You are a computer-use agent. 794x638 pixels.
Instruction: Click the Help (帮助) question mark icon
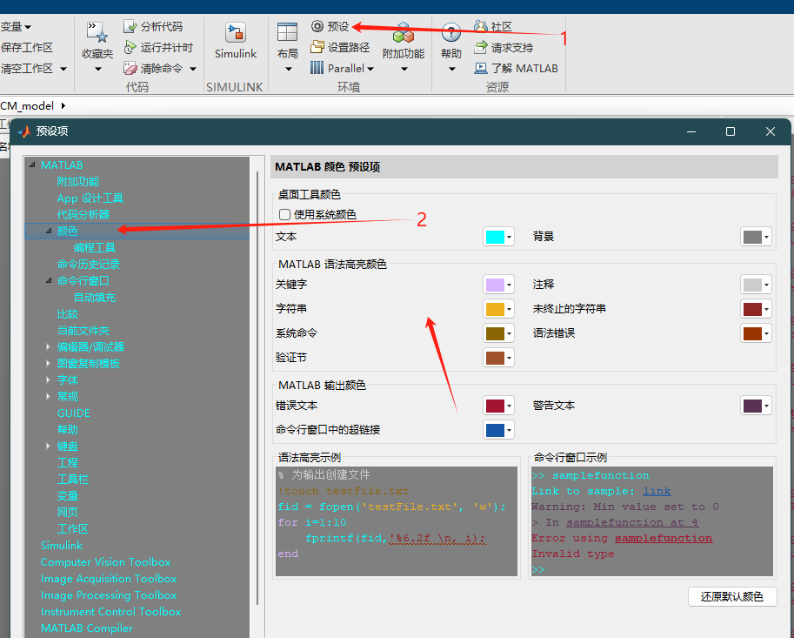[450, 32]
